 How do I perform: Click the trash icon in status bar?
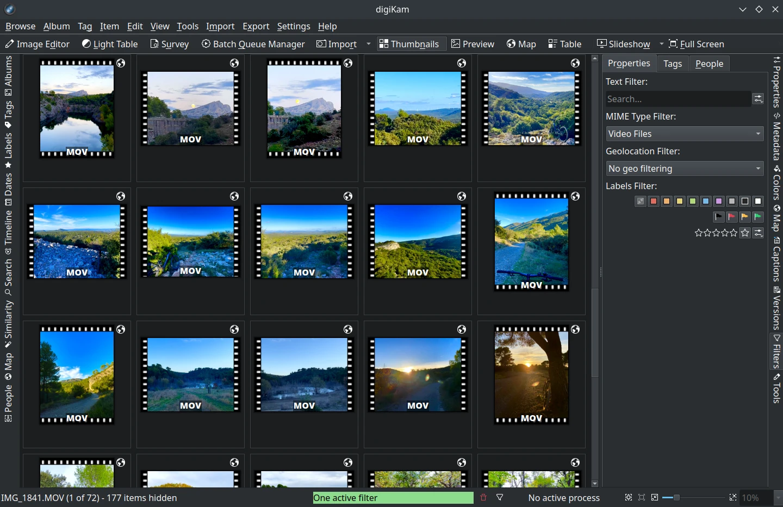[x=483, y=497]
